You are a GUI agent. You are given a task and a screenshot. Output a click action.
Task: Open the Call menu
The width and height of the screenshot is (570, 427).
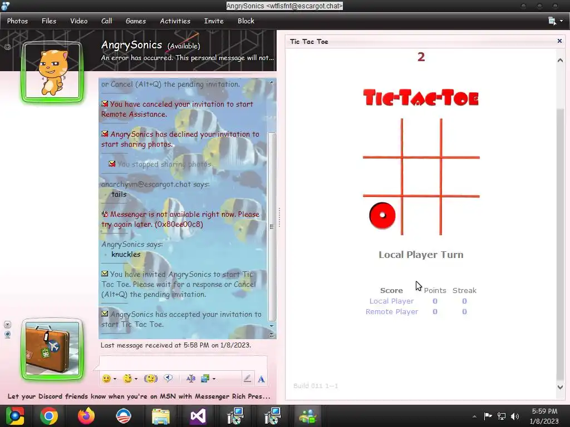106,21
